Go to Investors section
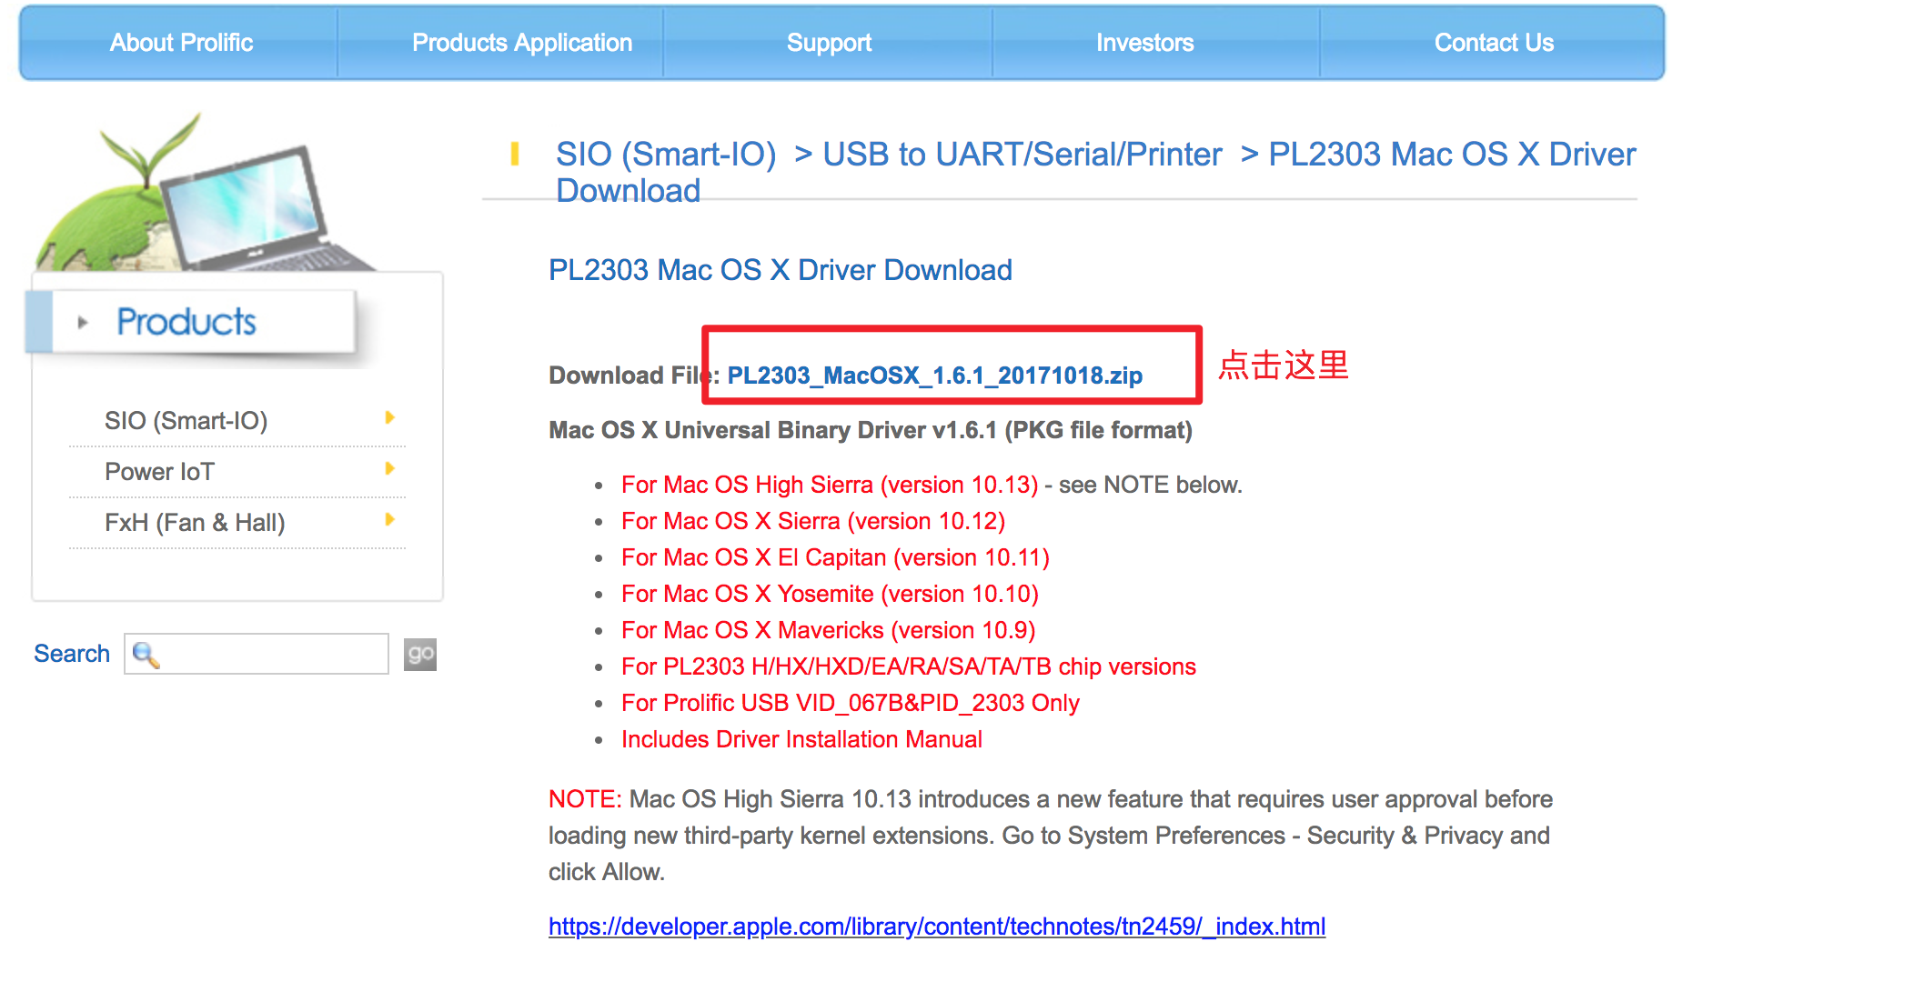This screenshot has width=1914, height=982. click(1144, 43)
